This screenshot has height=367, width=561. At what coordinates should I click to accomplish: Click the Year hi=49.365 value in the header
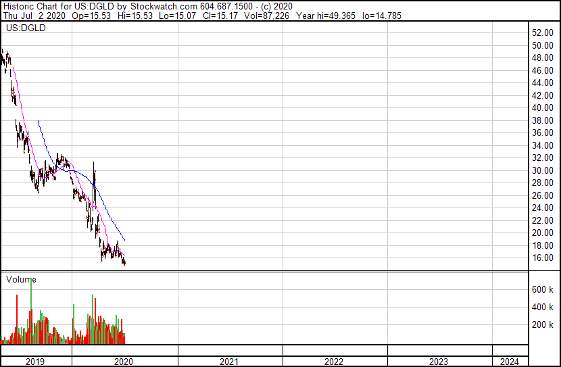(x=326, y=16)
